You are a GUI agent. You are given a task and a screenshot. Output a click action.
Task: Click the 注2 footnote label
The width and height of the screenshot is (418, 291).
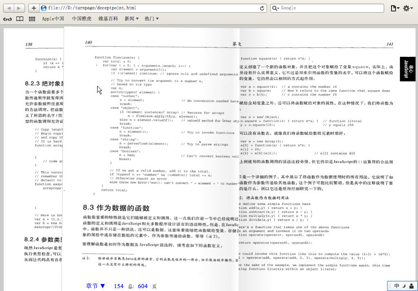(87, 258)
